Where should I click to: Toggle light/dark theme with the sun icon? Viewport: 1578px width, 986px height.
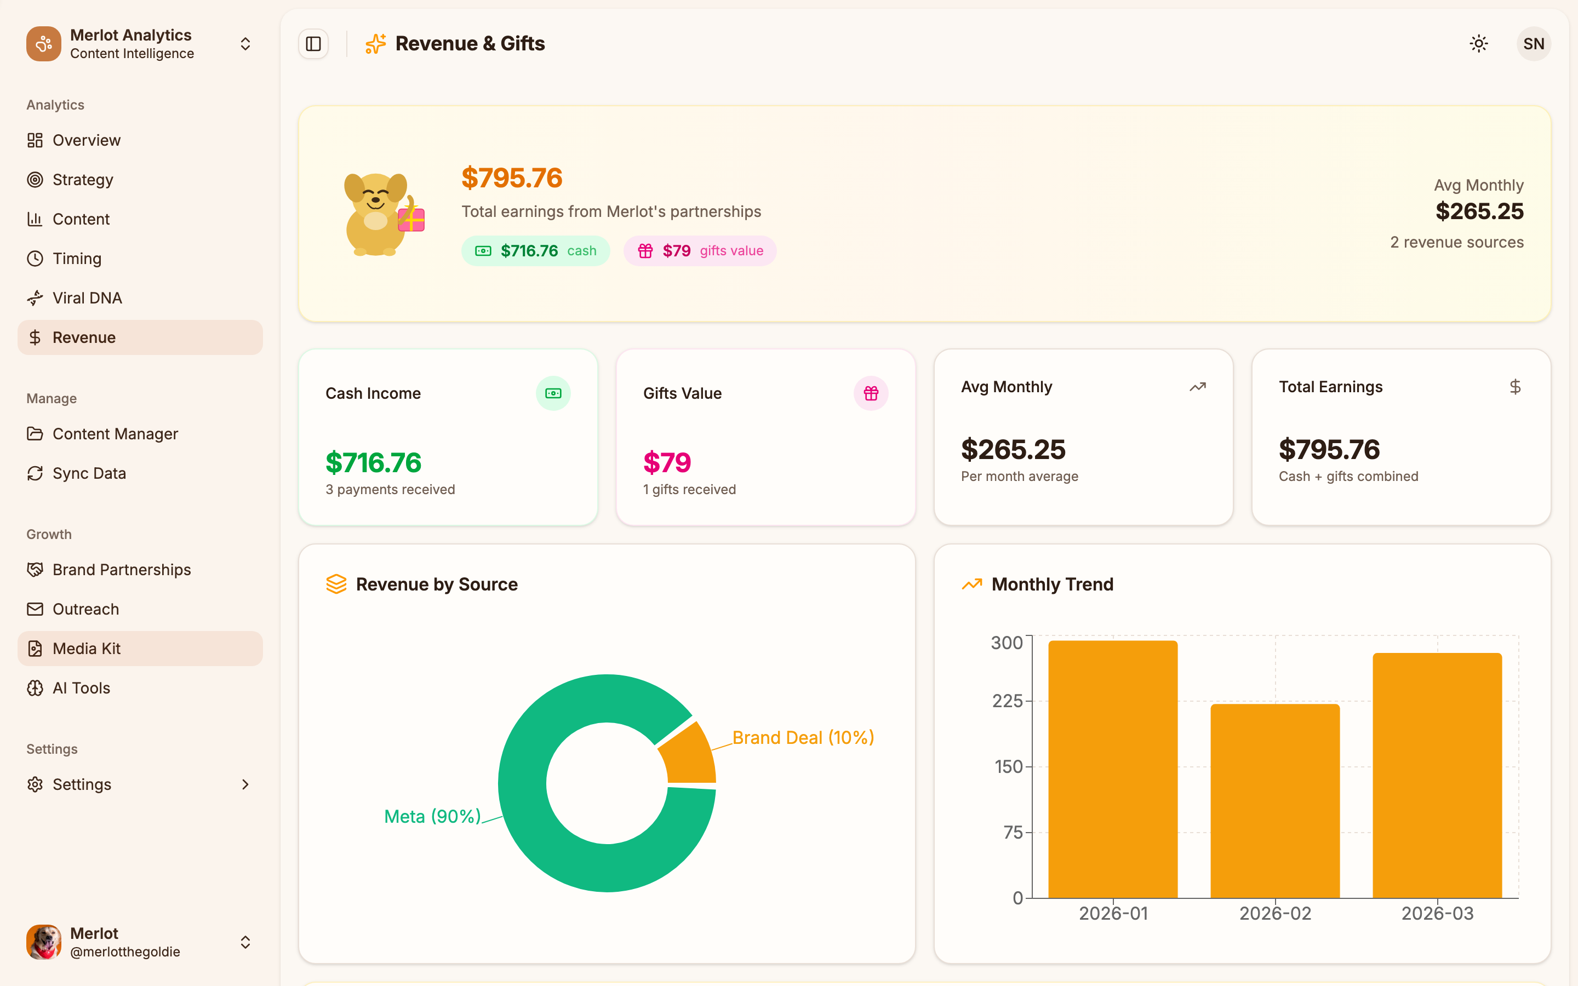tap(1479, 44)
